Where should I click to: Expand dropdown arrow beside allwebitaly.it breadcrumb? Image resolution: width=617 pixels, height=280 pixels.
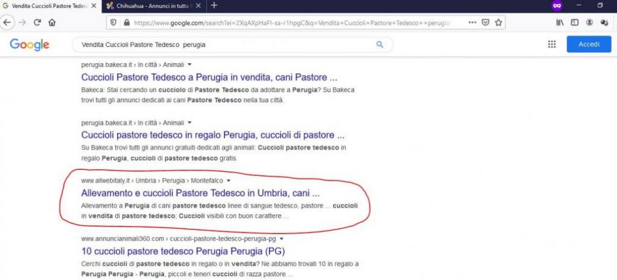[x=229, y=181]
